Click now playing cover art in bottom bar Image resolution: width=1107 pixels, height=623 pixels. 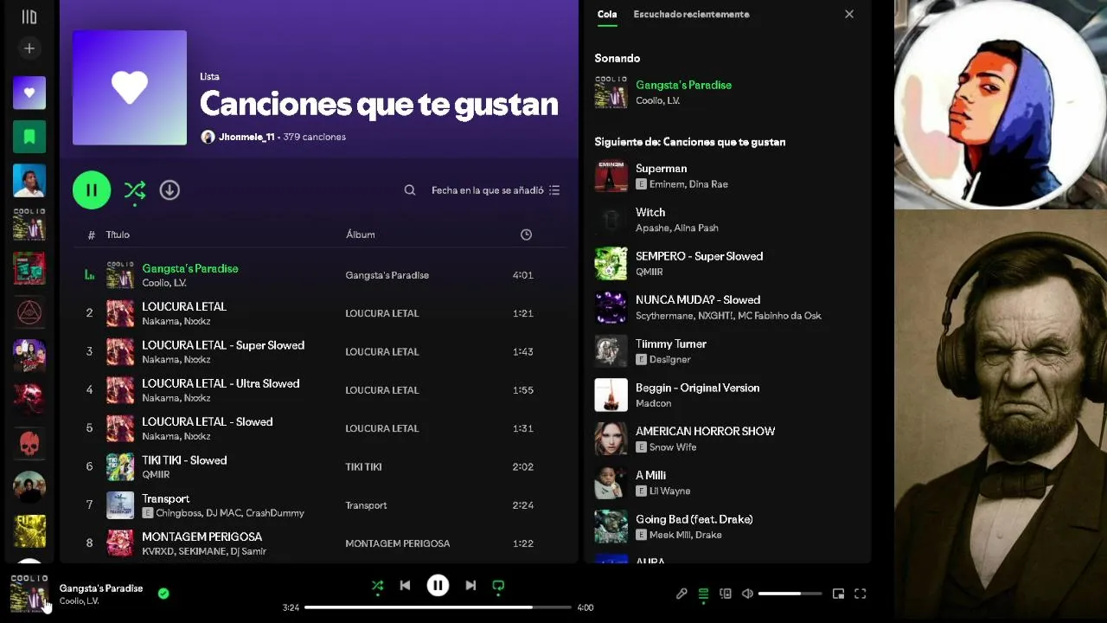pyautogui.click(x=29, y=594)
